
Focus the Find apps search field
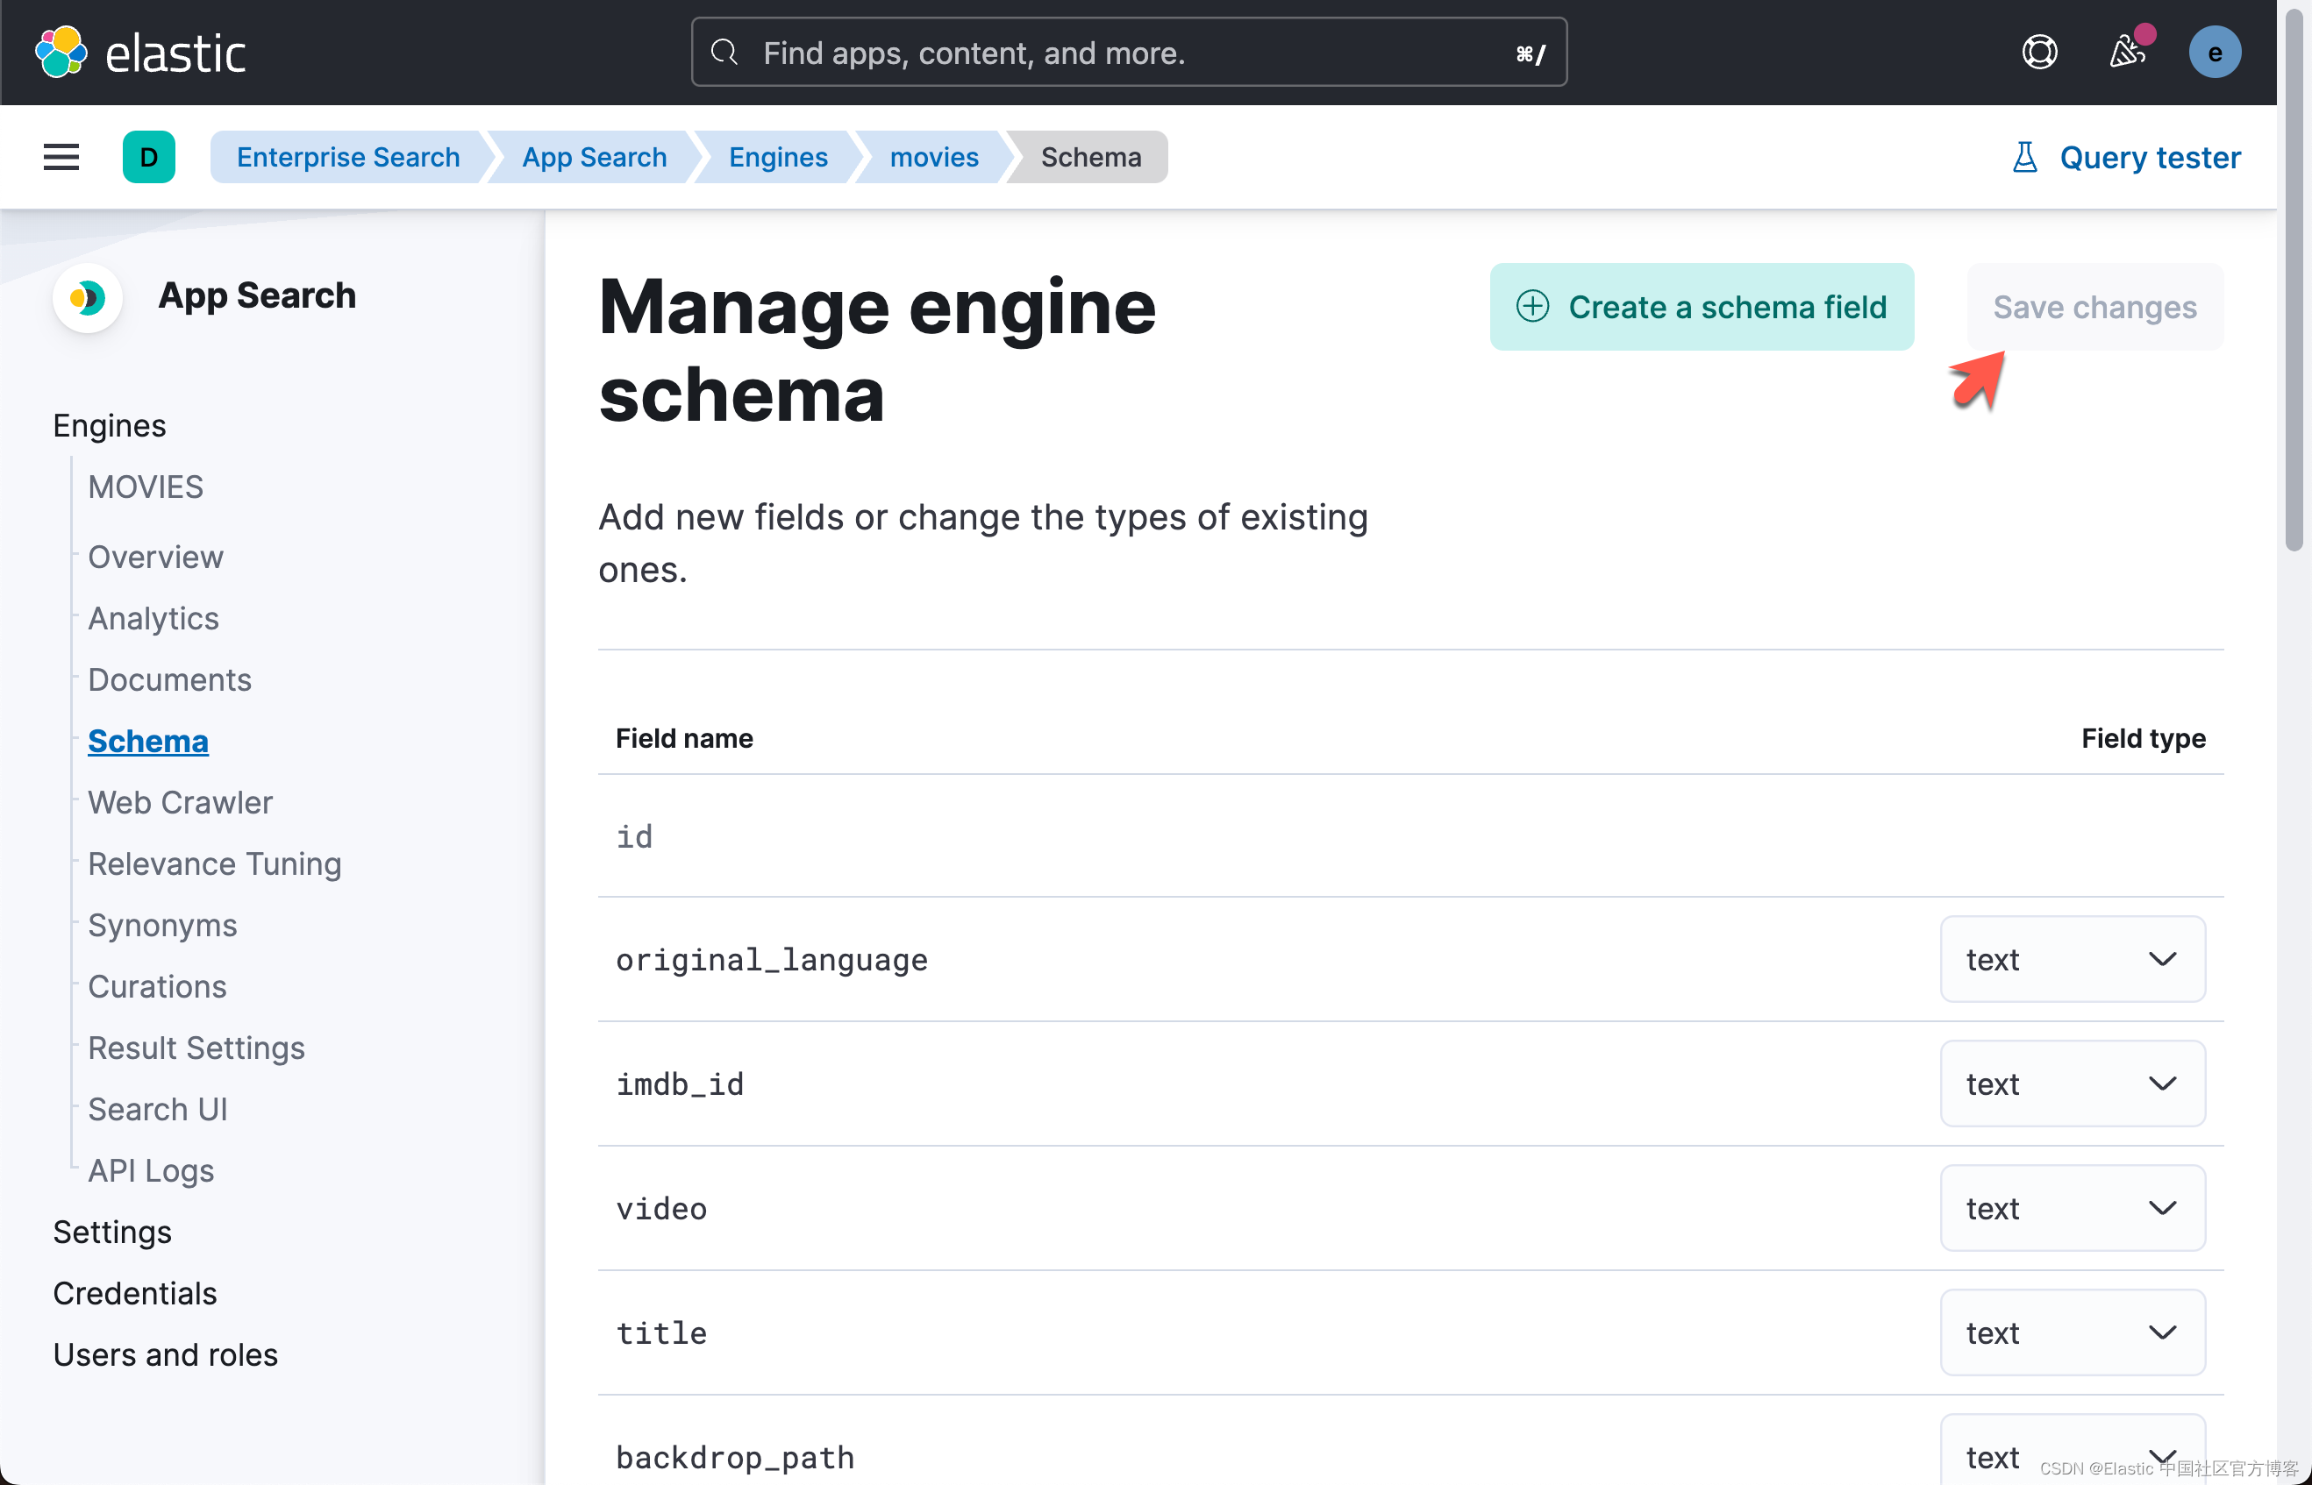[x=1129, y=52]
